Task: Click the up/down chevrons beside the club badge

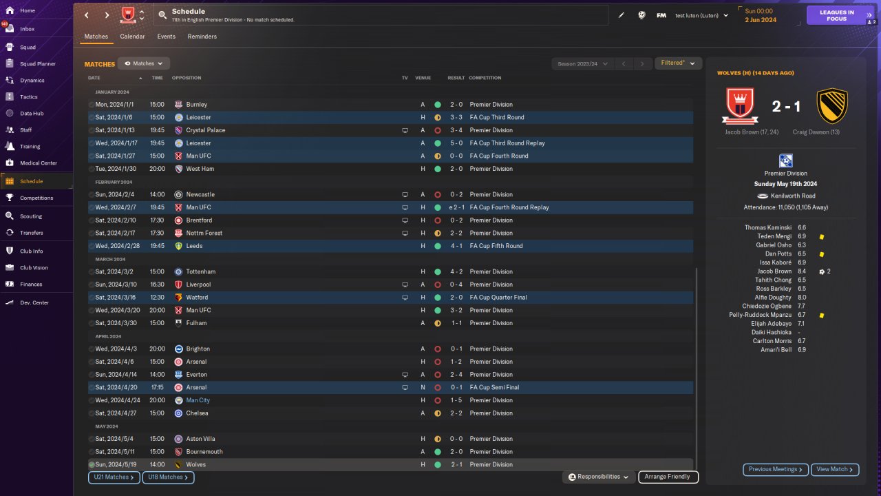Action: (142, 15)
